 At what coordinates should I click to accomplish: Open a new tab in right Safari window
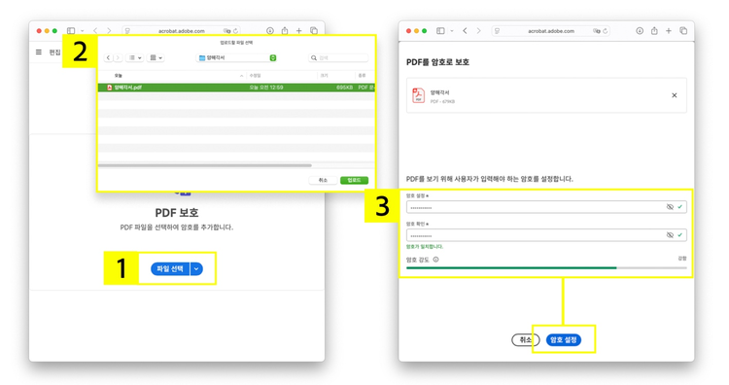pyautogui.click(x=669, y=31)
